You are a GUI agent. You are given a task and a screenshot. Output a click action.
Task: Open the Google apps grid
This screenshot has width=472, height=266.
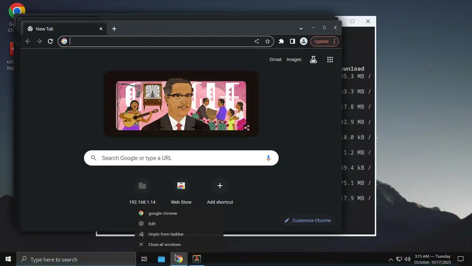330,60
